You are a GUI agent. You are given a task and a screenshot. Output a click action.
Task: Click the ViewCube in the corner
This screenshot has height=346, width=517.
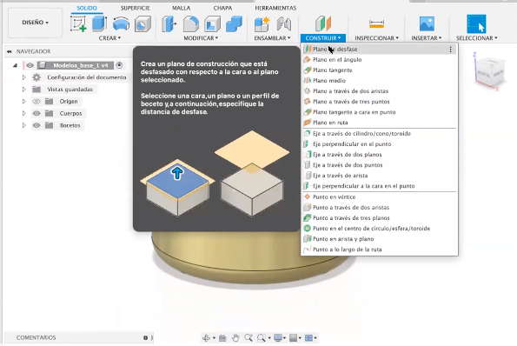click(490, 71)
